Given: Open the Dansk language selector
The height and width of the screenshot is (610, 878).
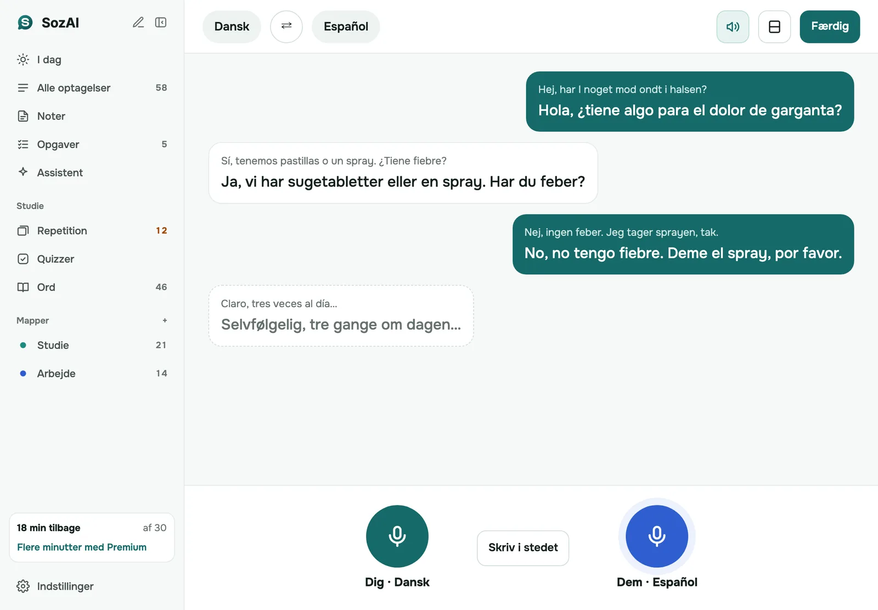Looking at the screenshot, I should tap(232, 26).
